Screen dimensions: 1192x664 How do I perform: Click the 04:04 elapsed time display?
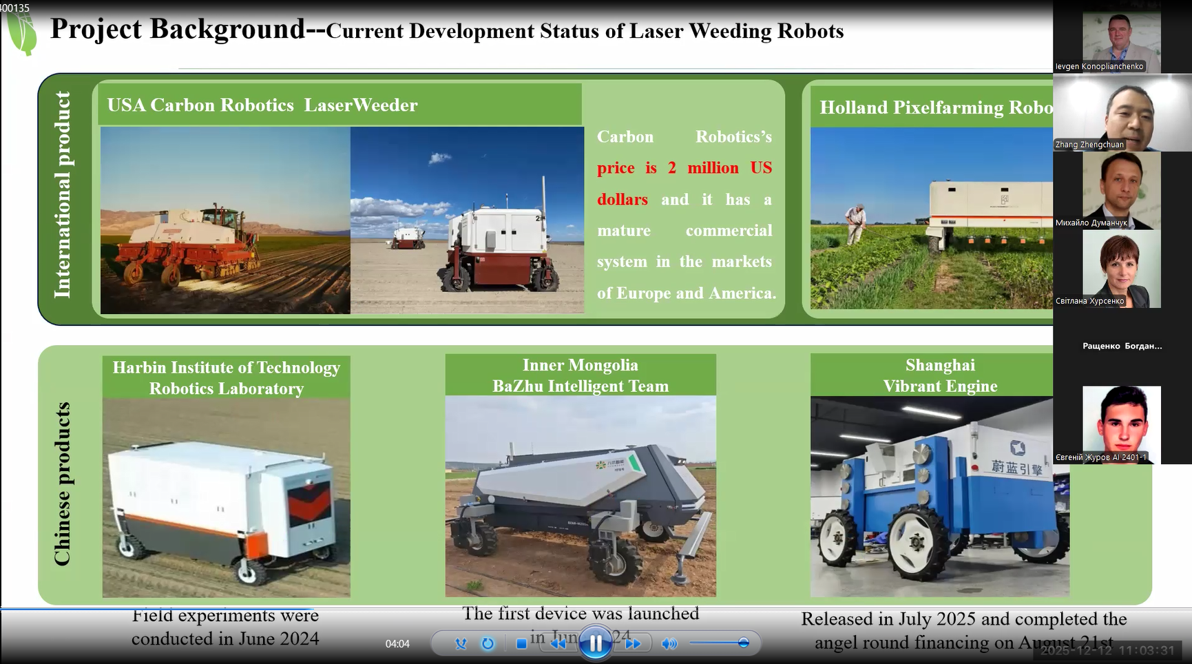(397, 644)
